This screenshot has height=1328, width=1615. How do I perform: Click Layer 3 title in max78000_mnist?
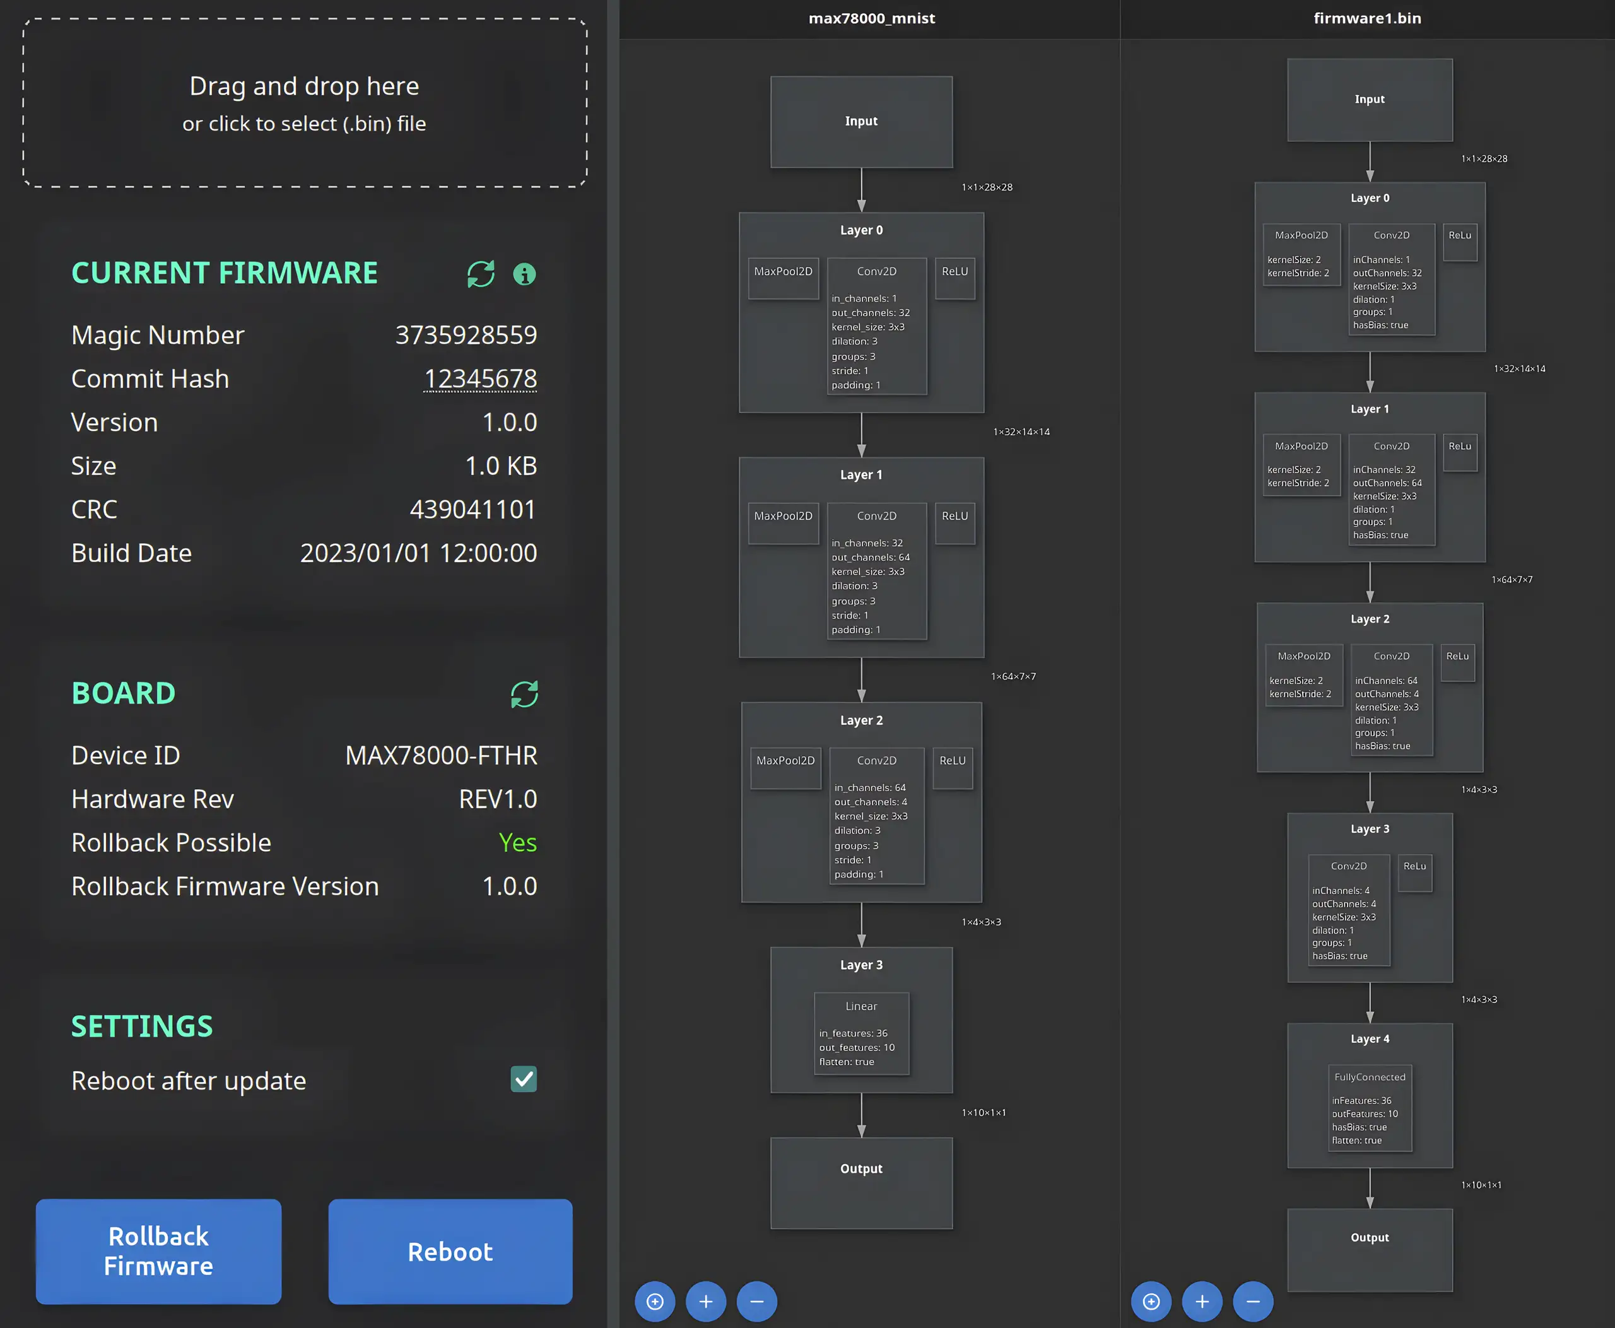(x=861, y=965)
